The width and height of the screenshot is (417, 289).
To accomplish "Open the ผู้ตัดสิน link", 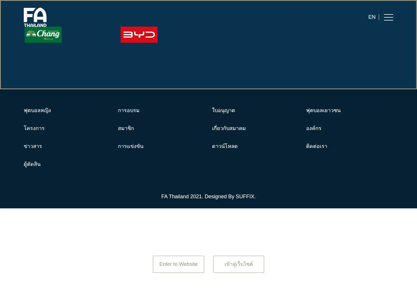I will click(32, 164).
